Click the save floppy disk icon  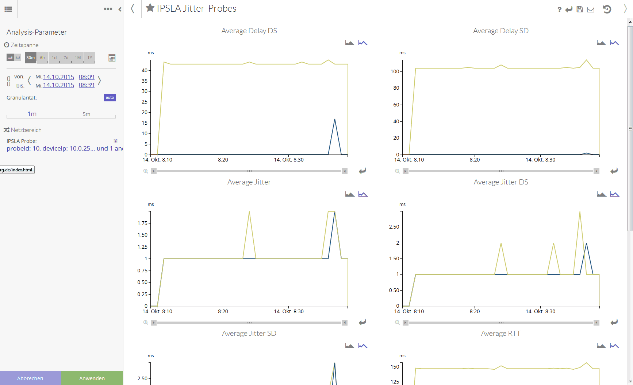(580, 9)
